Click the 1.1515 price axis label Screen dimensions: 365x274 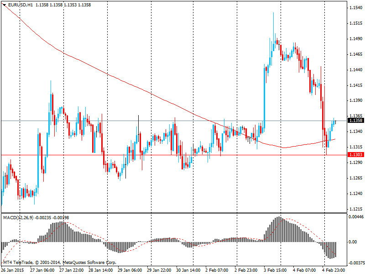click(x=356, y=23)
